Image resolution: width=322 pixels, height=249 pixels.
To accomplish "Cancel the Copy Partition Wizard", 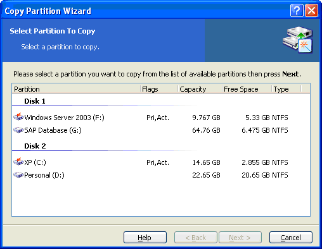I will click(291, 238).
